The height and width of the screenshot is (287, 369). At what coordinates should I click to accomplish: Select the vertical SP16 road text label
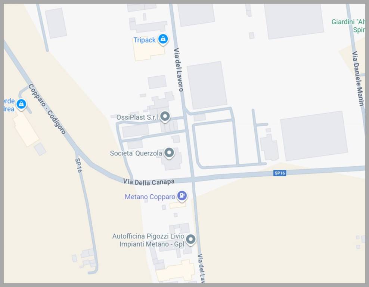pyautogui.click(x=78, y=166)
